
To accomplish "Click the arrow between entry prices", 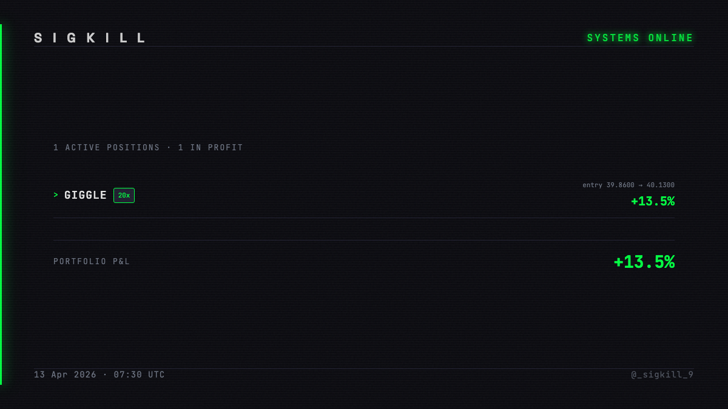I will (641, 185).
